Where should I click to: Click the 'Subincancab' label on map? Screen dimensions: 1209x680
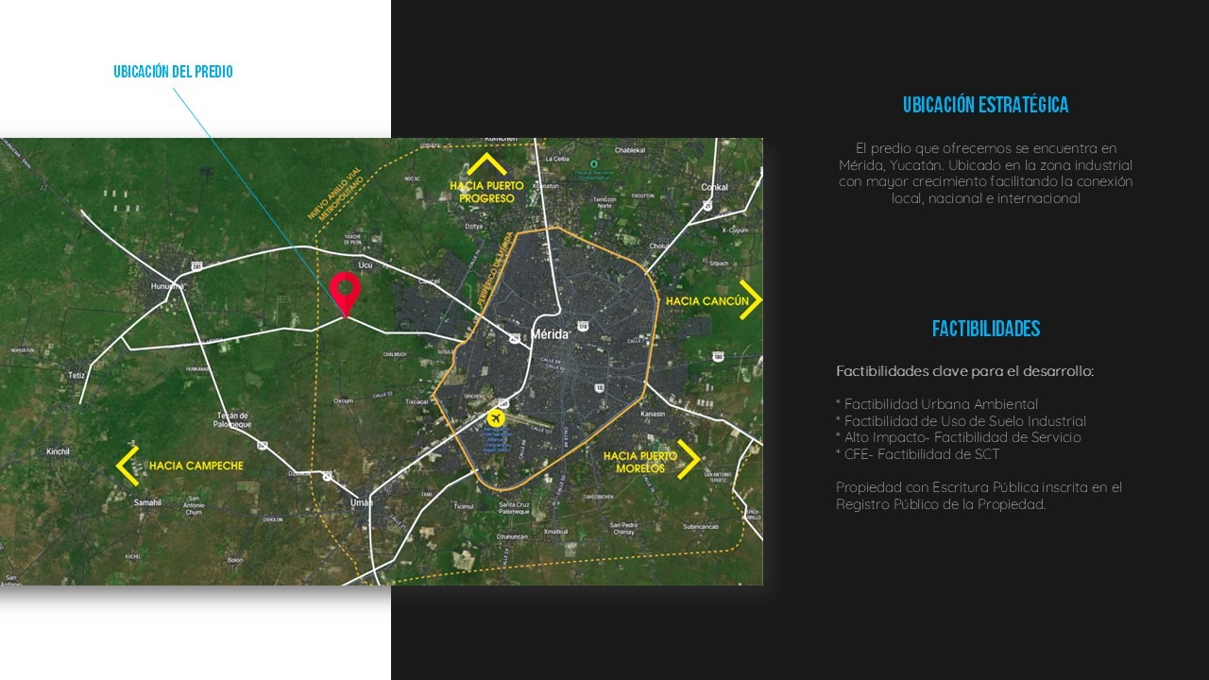[701, 526]
